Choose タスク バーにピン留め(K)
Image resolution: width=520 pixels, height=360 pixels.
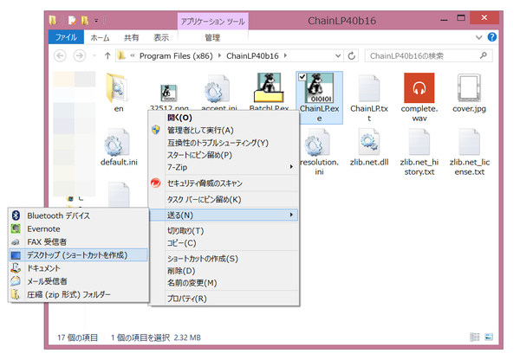(224, 199)
